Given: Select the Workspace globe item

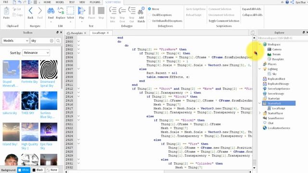Looking at the screenshot, I should coord(265,44).
